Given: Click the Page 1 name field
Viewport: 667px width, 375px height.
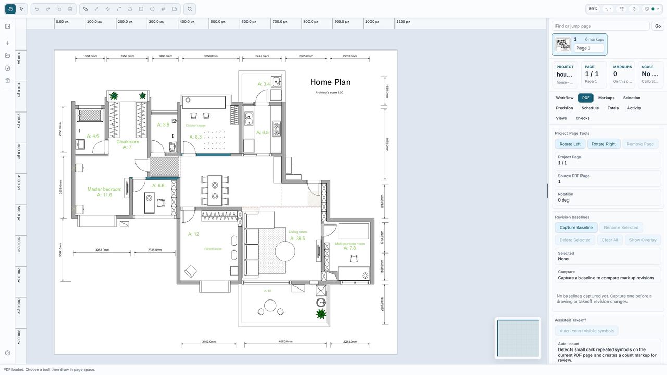Looking at the screenshot, I should tap(589, 48).
